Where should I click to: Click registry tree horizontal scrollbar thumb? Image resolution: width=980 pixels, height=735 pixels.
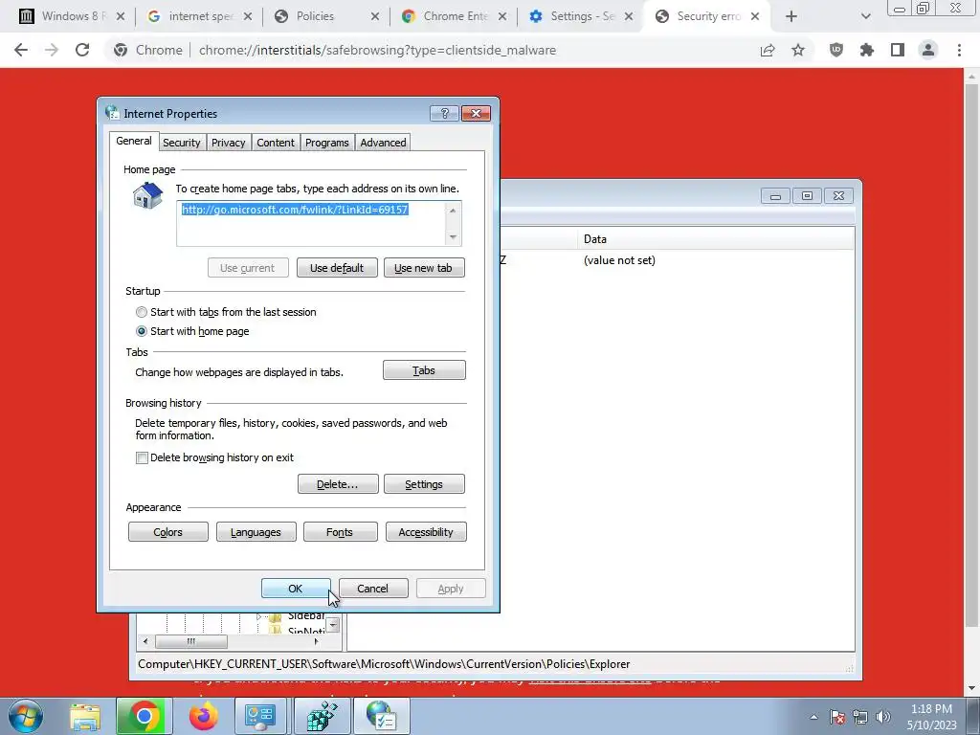(x=191, y=641)
